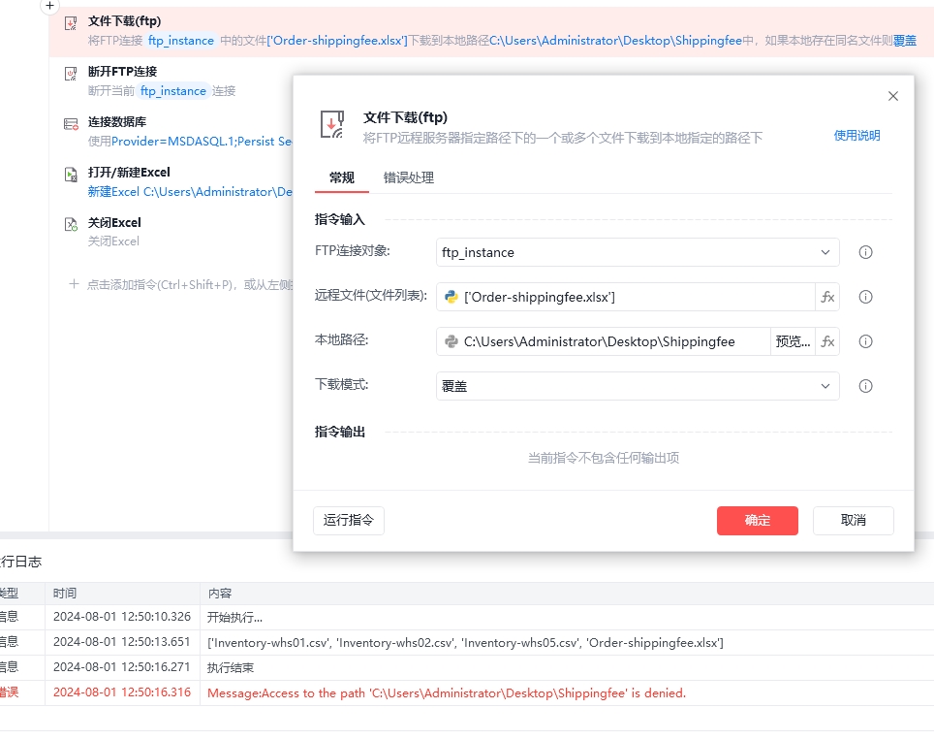Click the 确定 button
Image resolution: width=934 pixels, height=740 pixels.
pyautogui.click(x=757, y=521)
